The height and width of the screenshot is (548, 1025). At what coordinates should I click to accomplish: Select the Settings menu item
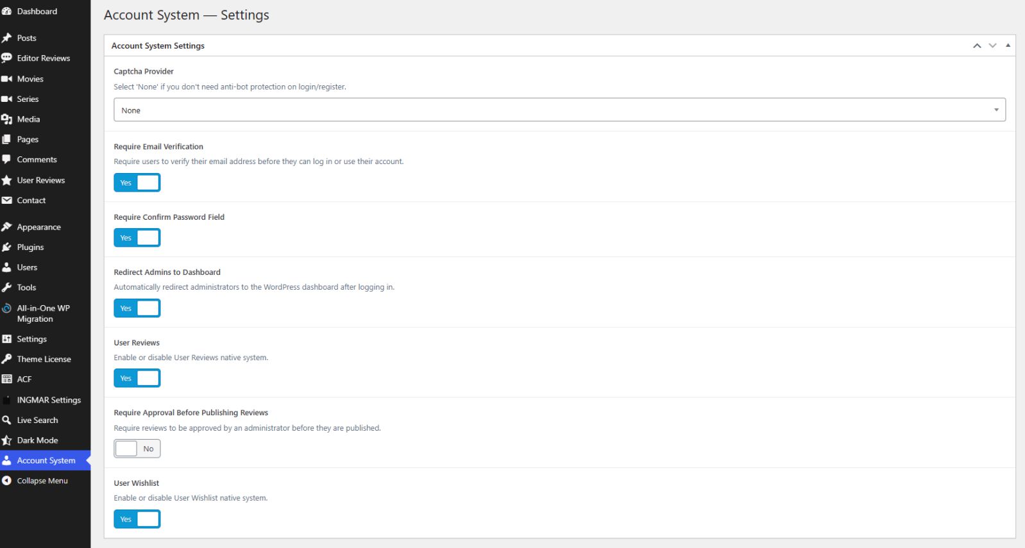[31, 339]
